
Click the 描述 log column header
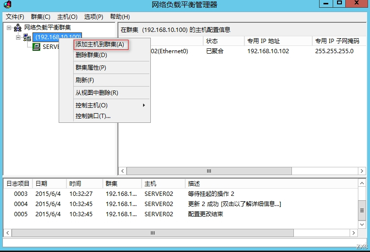click(x=272, y=183)
